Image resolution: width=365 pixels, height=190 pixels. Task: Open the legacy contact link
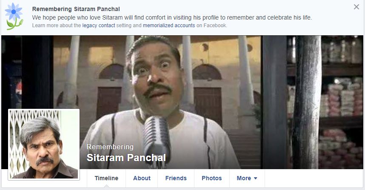[99, 26]
